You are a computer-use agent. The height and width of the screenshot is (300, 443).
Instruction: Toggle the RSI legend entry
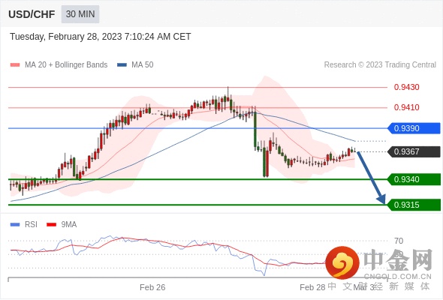click(x=24, y=224)
